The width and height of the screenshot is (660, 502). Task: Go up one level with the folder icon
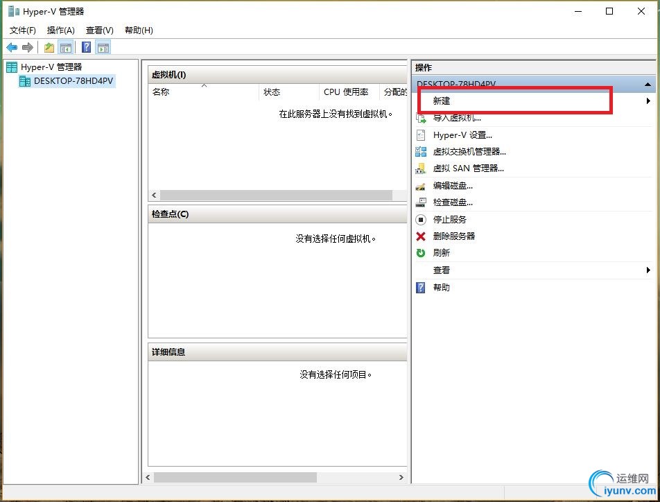pos(49,47)
